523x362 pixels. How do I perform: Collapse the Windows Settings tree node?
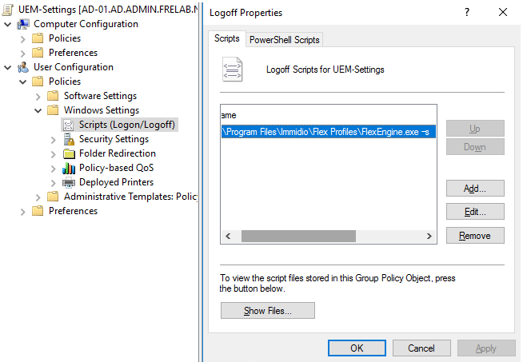pos(38,110)
